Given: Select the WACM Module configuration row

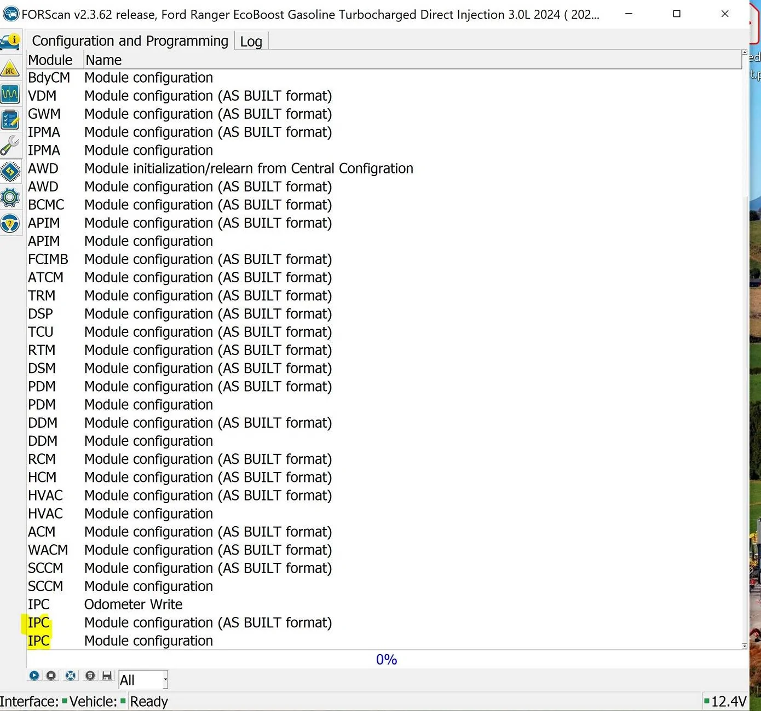Looking at the screenshot, I should 383,550.
